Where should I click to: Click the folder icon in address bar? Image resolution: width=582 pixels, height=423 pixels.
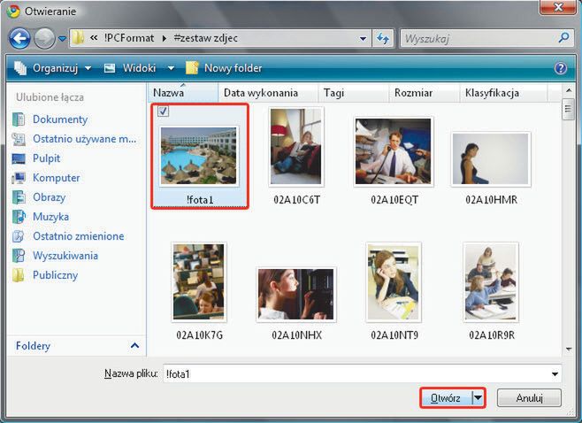click(78, 38)
